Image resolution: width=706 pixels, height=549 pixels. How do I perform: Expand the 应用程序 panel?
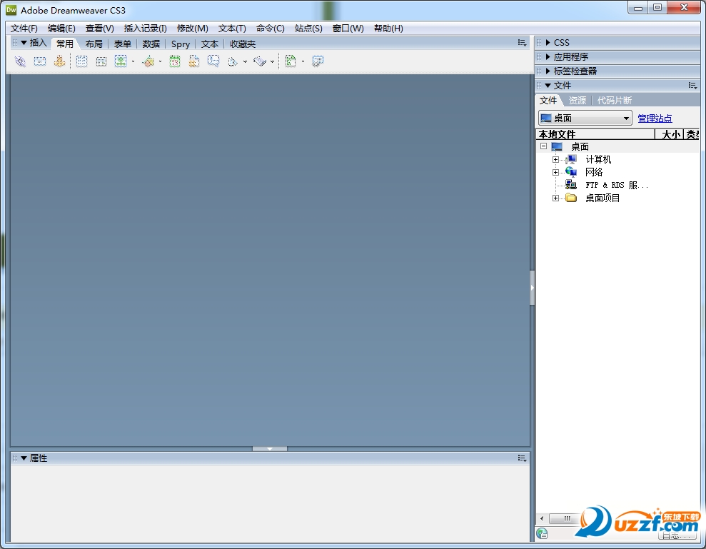548,56
